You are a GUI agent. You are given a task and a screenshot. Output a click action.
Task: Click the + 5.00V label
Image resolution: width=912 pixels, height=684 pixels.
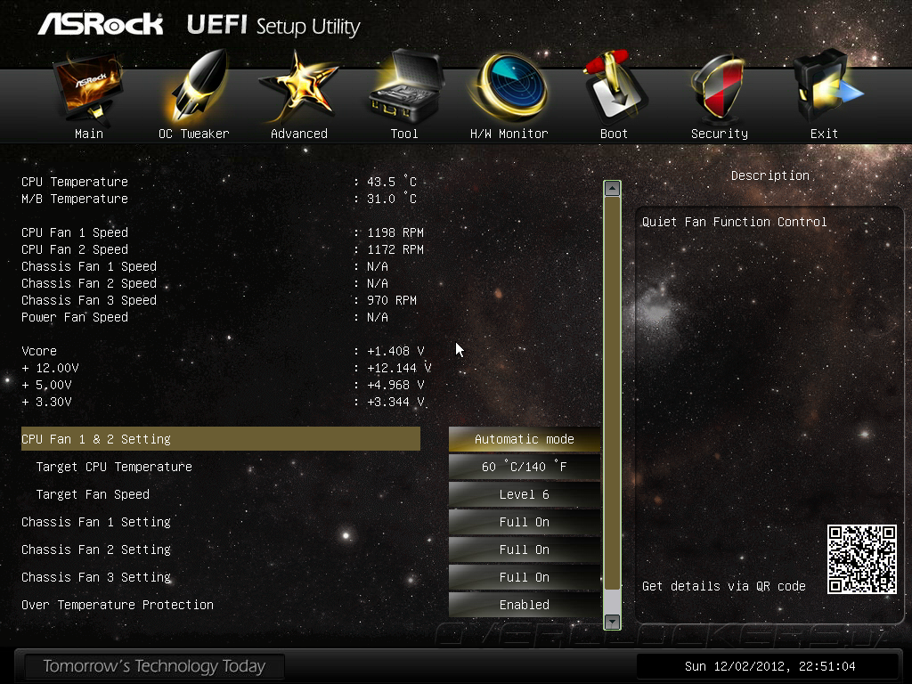pos(46,385)
